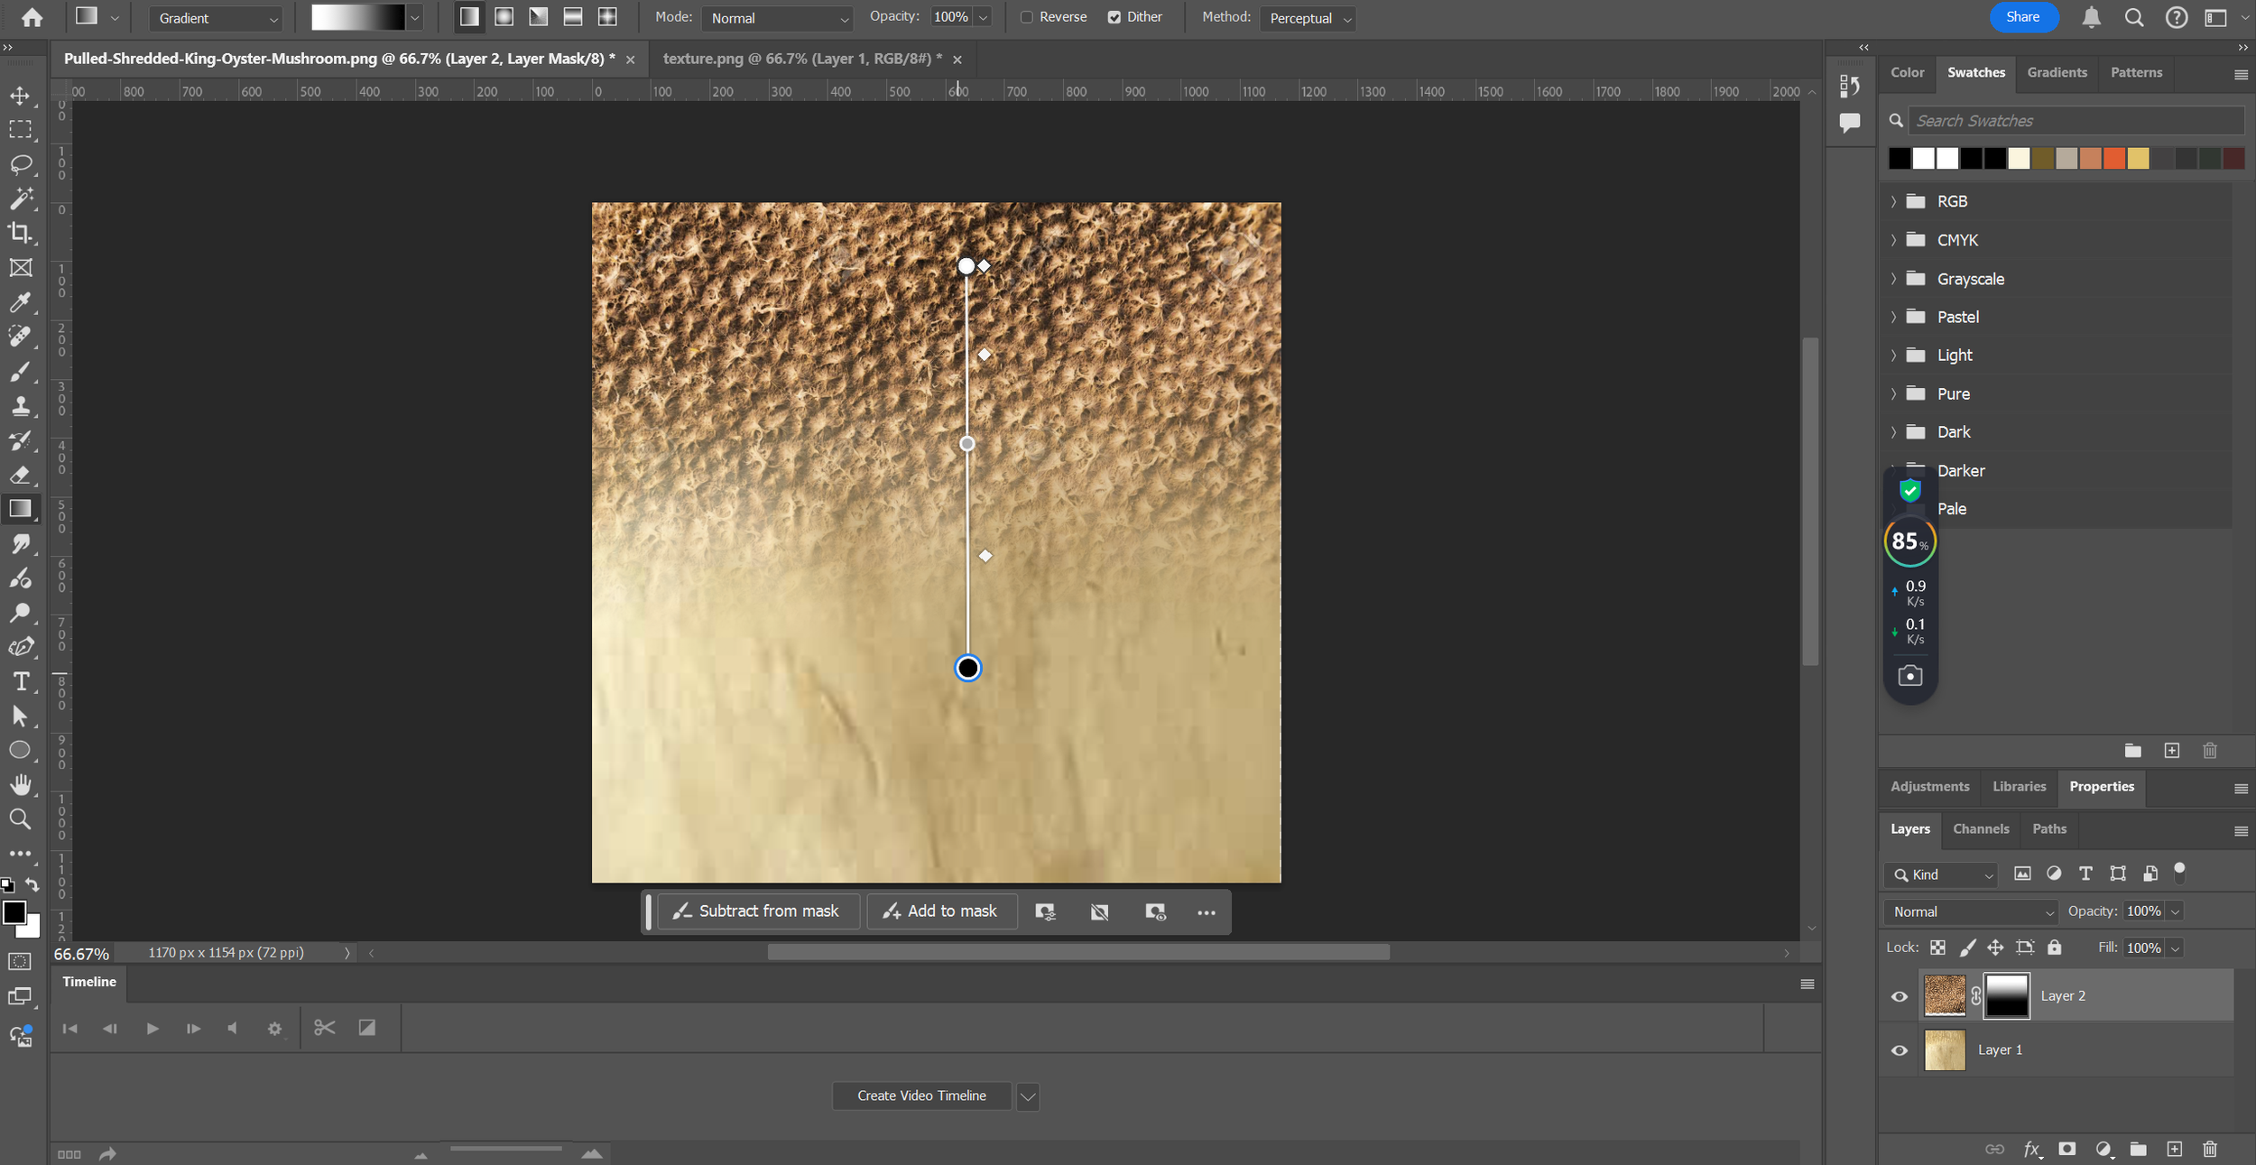The height and width of the screenshot is (1165, 2256).
Task: Switch to the texture.png document tab
Action: (801, 59)
